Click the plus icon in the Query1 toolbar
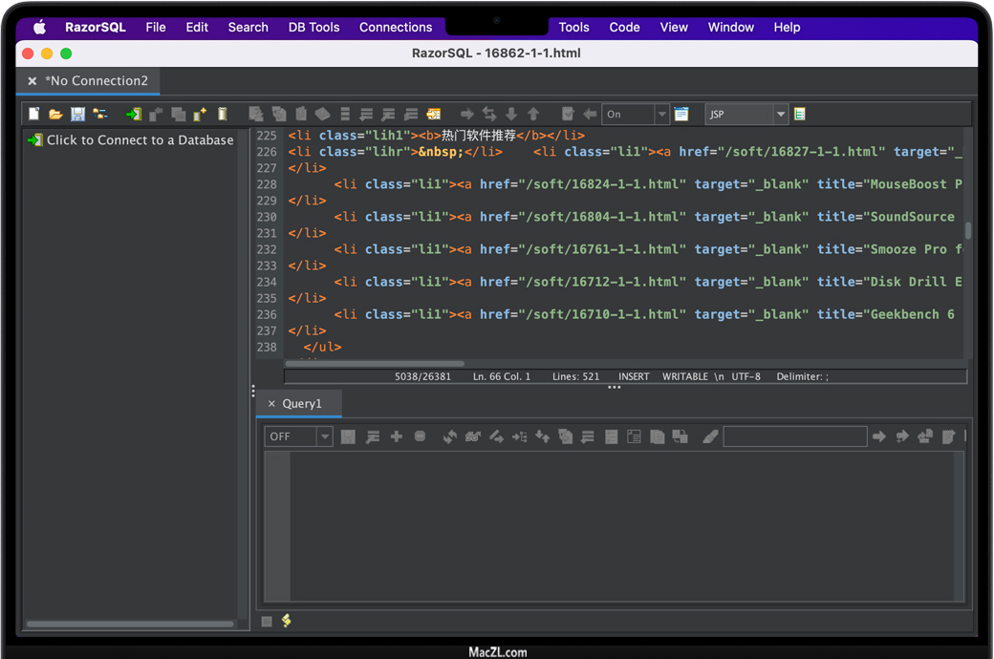 [x=397, y=436]
